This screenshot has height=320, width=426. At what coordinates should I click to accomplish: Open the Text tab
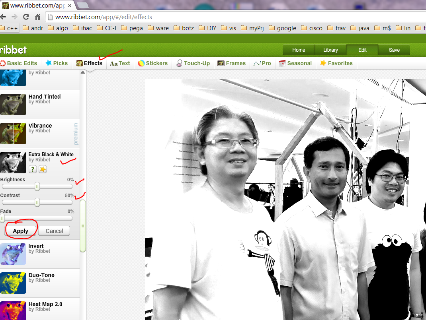pyautogui.click(x=120, y=63)
